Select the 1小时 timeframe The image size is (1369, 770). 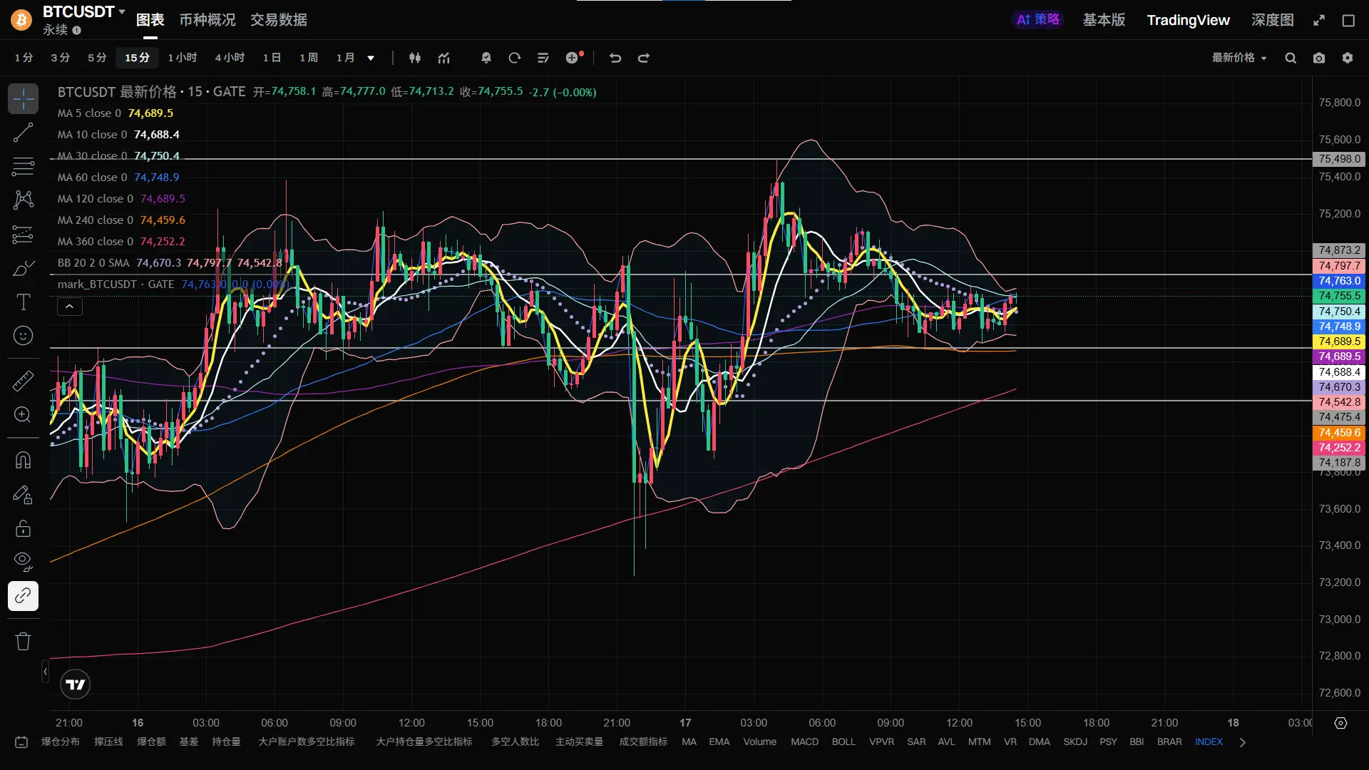(182, 58)
